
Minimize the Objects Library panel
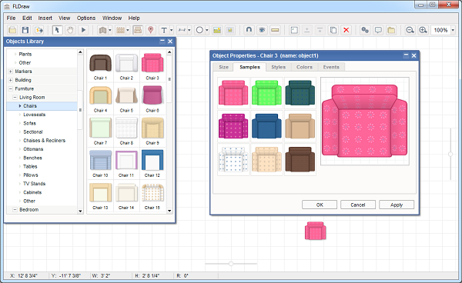(x=162, y=42)
